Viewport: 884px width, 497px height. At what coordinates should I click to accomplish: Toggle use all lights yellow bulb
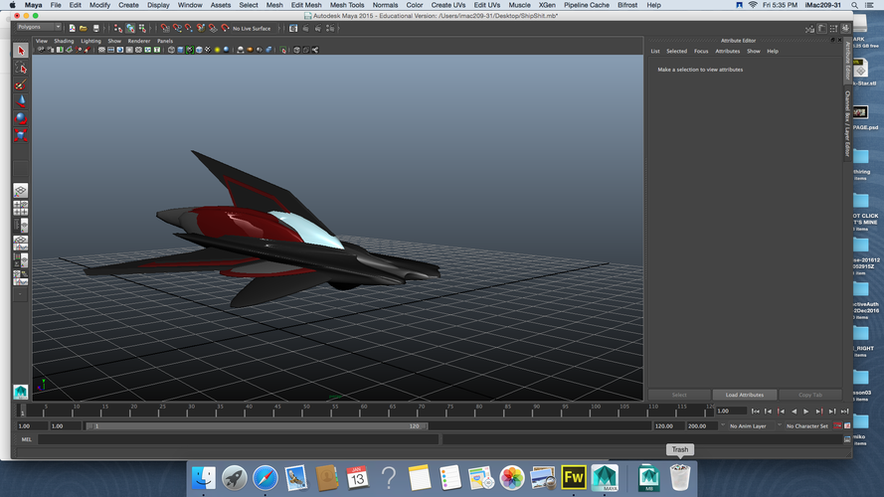click(x=217, y=50)
